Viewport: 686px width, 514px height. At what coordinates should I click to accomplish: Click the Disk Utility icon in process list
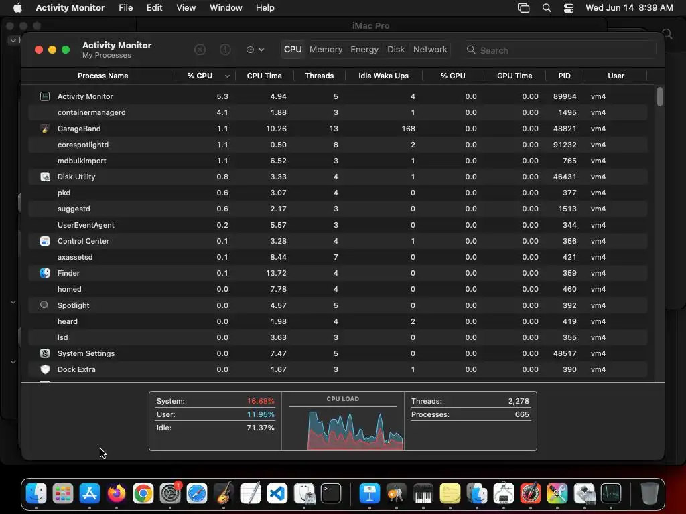45,177
